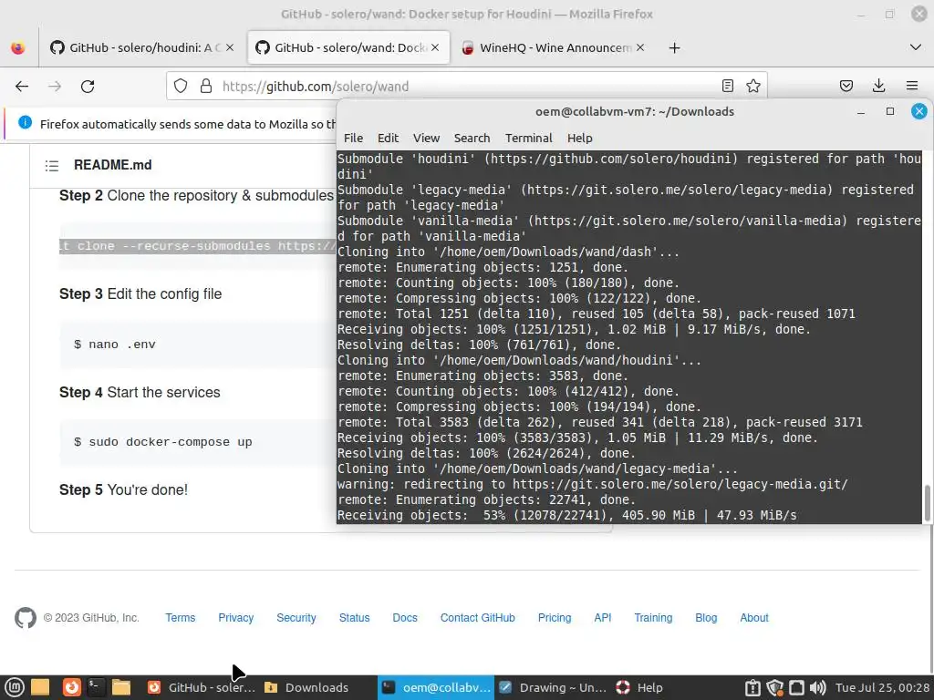The height and width of the screenshot is (700, 934).
Task: Open the About footer link
Action: coord(754,618)
